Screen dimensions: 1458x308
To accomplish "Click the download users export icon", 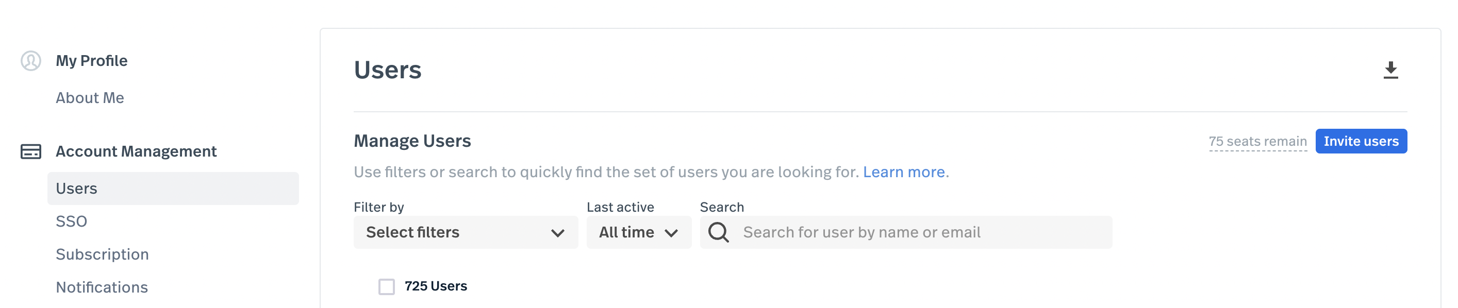I will pos(1390,70).
